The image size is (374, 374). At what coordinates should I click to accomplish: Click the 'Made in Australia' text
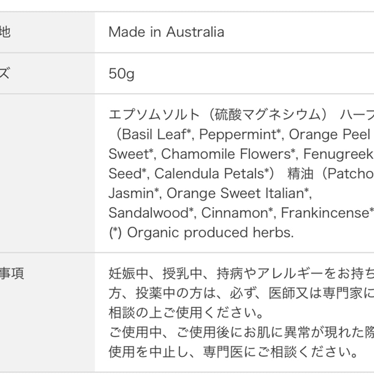166,32
